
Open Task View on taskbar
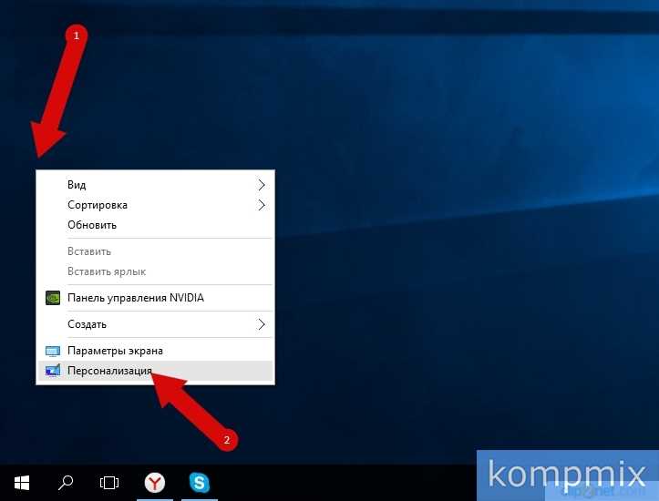coord(109,483)
